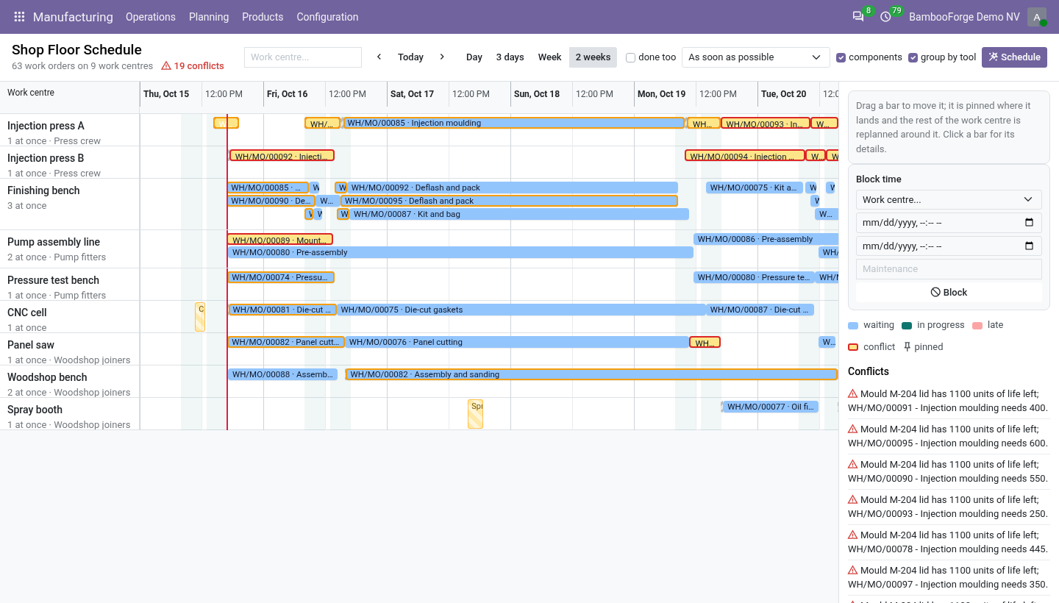The image size is (1059, 603).
Task: Click the 19 conflicts warning indicator
Action: click(193, 66)
